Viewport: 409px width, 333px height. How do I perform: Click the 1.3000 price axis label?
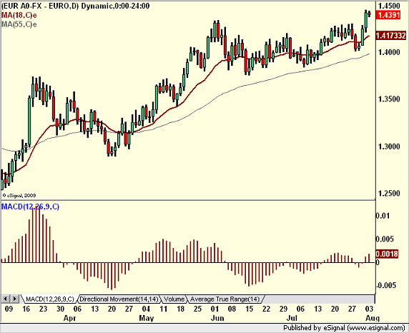[x=389, y=146]
